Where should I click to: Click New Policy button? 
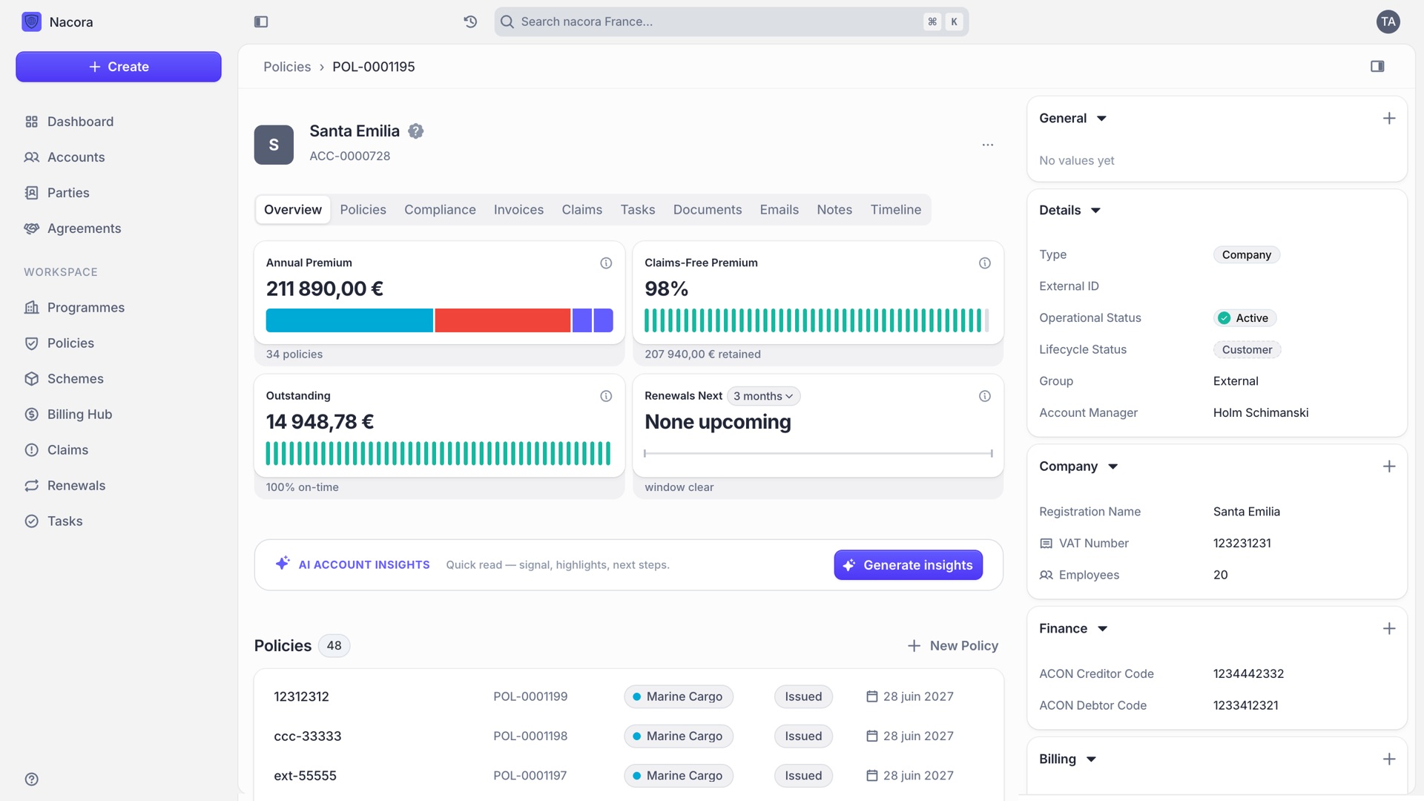coord(952,646)
